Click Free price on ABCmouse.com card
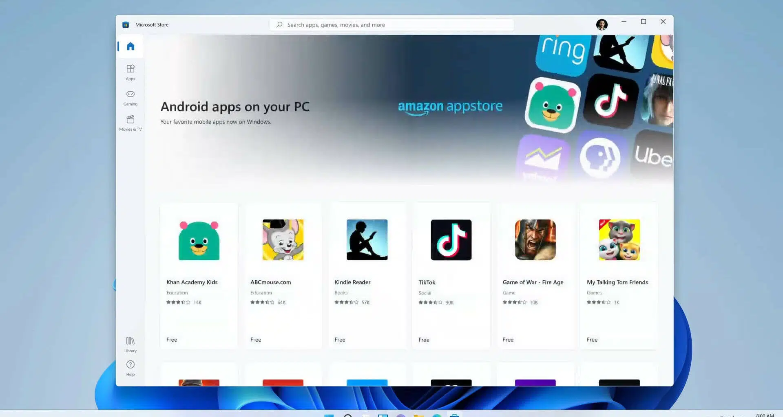This screenshot has width=783, height=417. click(256, 340)
